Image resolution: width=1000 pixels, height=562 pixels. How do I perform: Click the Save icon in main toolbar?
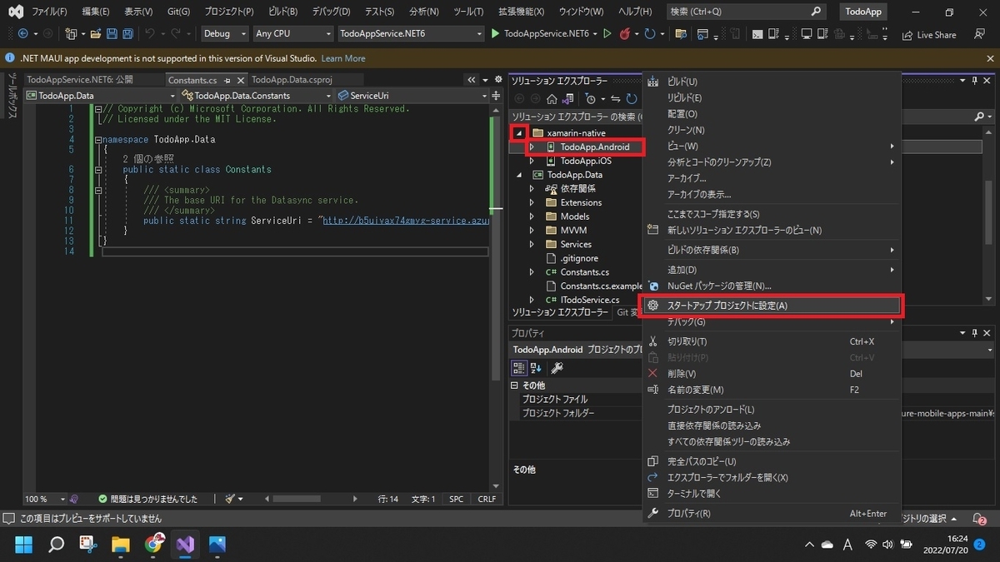[x=112, y=34]
